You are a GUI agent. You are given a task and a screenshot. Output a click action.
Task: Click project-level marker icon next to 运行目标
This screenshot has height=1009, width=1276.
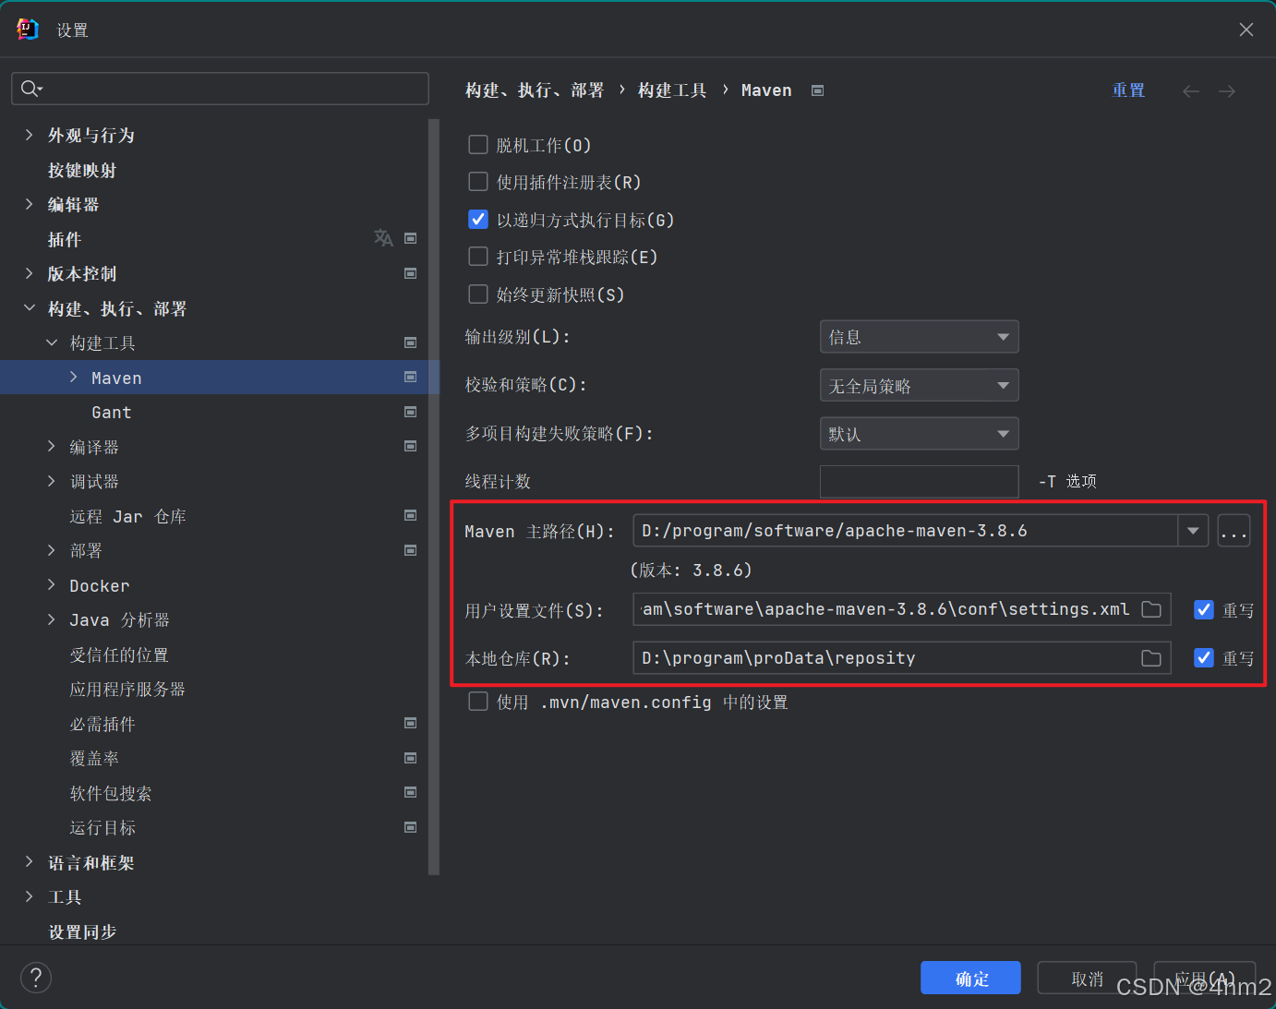click(x=411, y=827)
